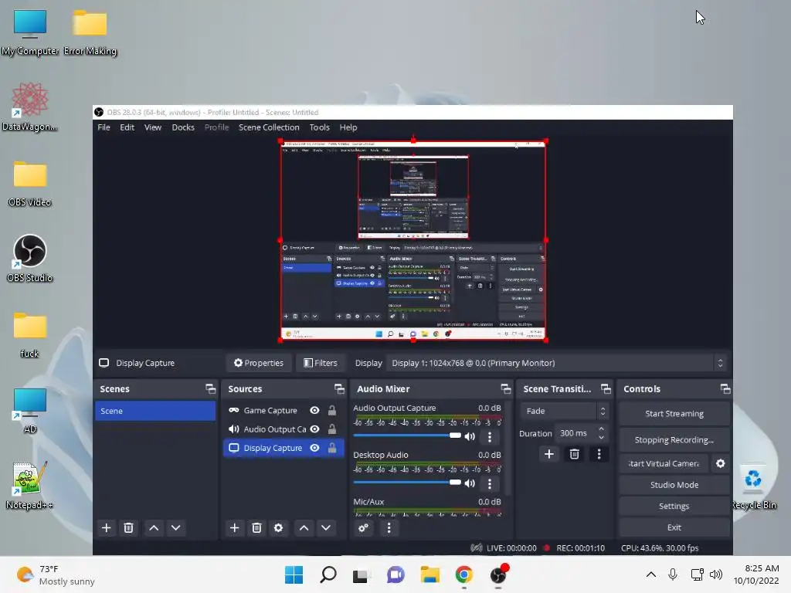Image resolution: width=791 pixels, height=593 pixels.
Task: Pop out the Scenes dock icon
Action: (210, 389)
